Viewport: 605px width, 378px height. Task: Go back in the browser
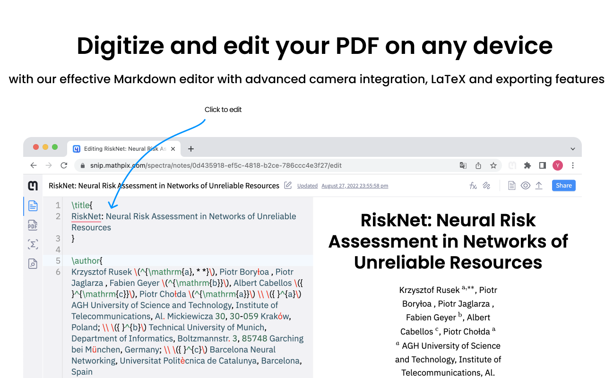(x=33, y=165)
